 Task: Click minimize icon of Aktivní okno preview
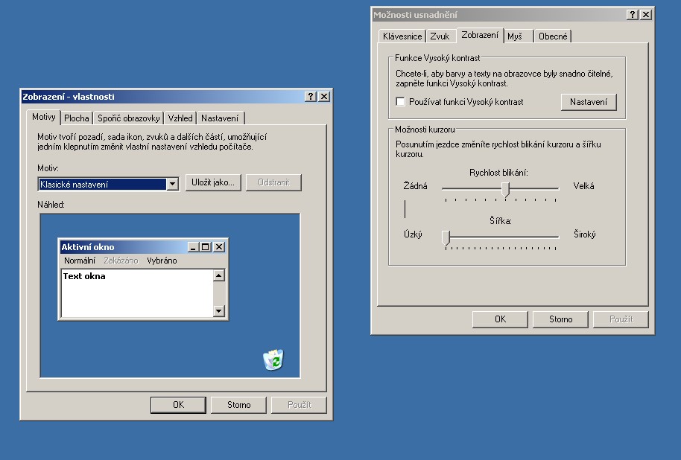point(194,247)
